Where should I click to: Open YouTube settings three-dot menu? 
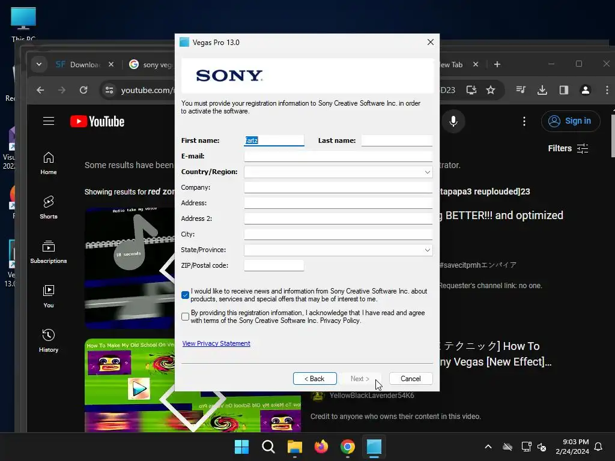(524, 121)
